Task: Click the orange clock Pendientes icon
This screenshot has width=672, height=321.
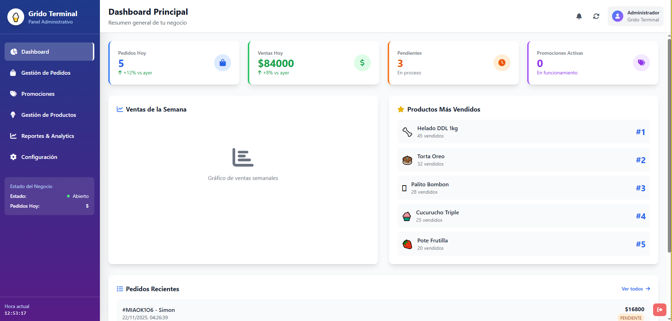Action: (x=502, y=63)
